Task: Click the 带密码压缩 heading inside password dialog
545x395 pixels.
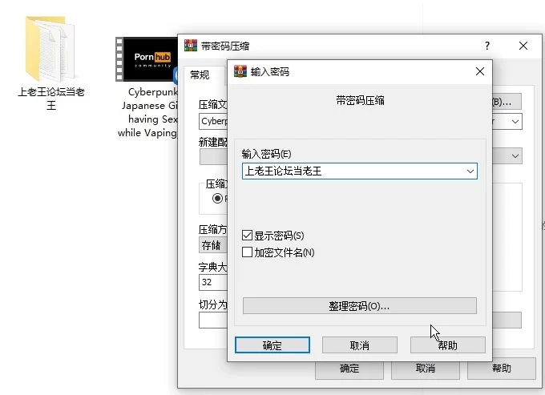Action: [x=360, y=101]
